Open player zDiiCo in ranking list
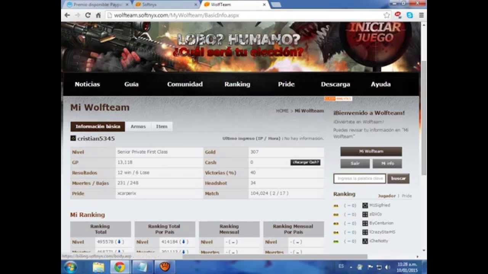This screenshot has height=274, width=488. point(376,214)
